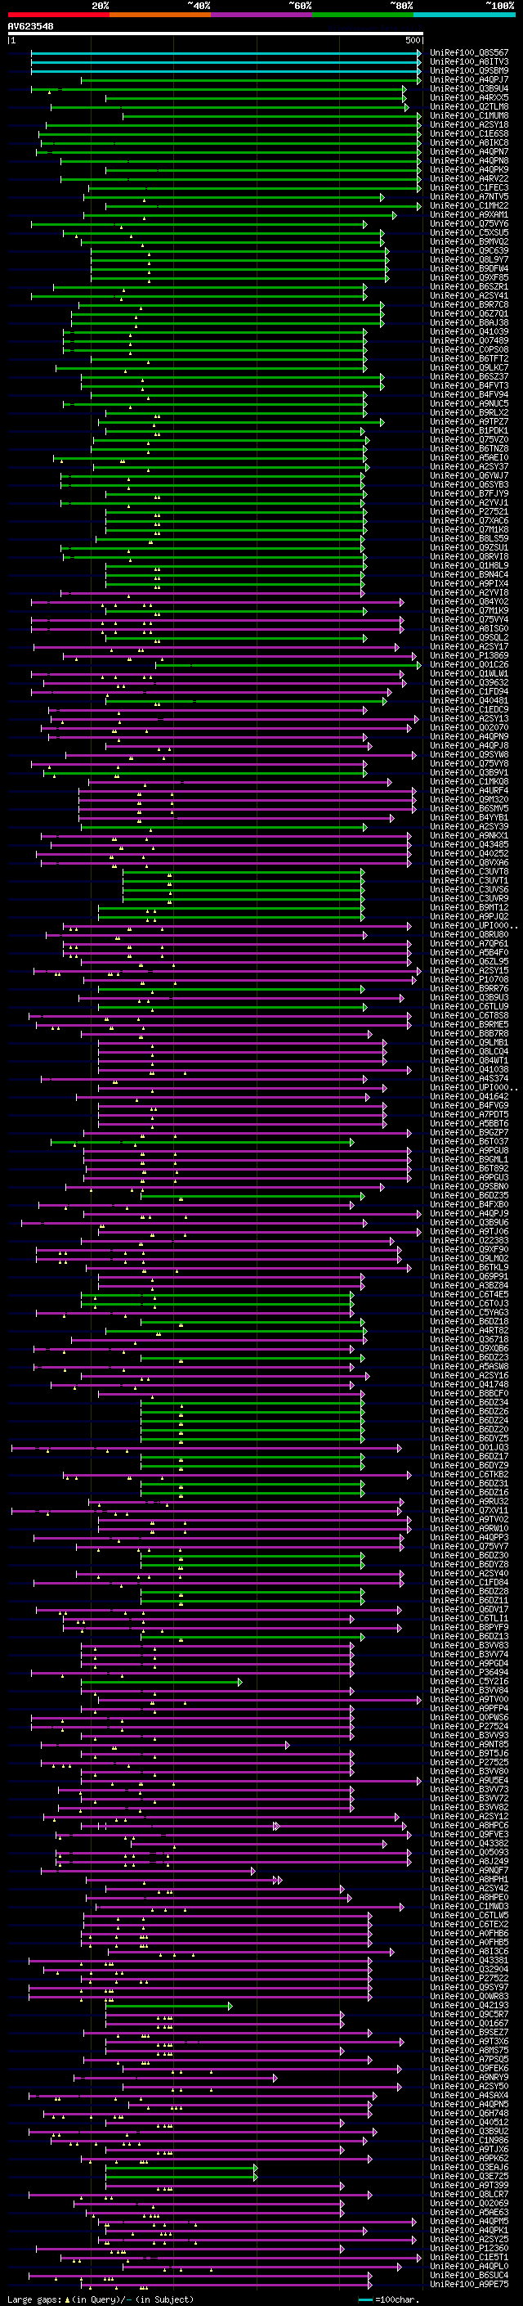Select the UniRef100_Q84WT1 label

point(469,1061)
